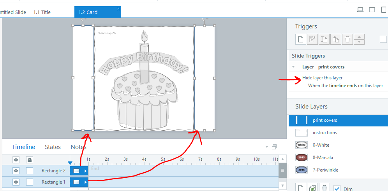This screenshot has height=191, width=388.
Task: Lock the Rectangle 2 object
Action: pyautogui.click(x=30, y=171)
